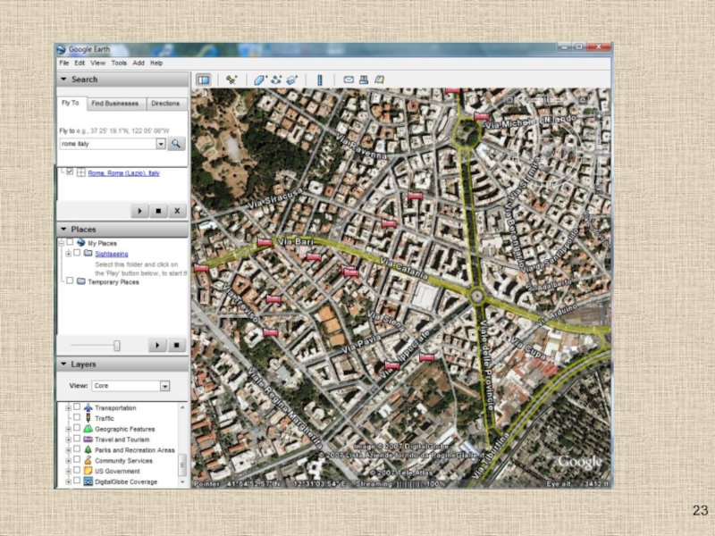The height and width of the screenshot is (536, 715).
Task: Click the Print toolbar icon
Action: click(x=365, y=80)
